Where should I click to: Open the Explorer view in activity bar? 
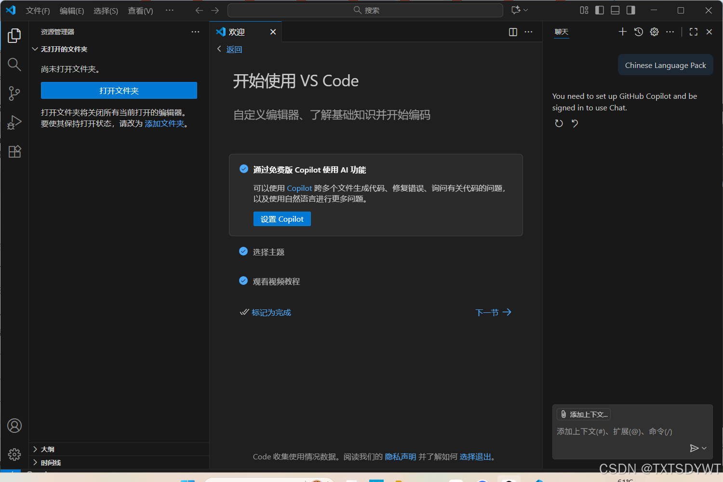[14, 36]
